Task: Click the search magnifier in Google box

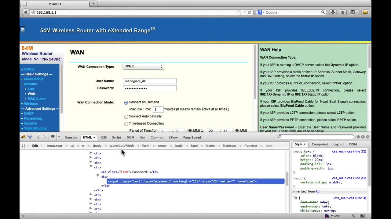Action: [x=323, y=12]
